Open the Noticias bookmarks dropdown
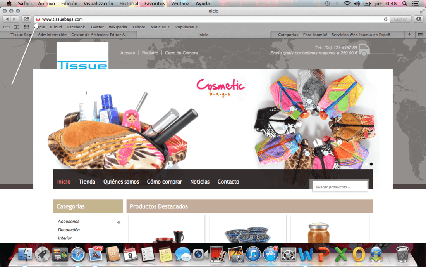 (x=160, y=27)
